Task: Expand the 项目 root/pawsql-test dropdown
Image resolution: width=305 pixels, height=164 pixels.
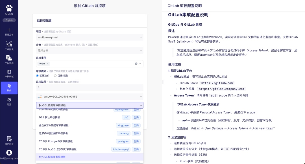Action: (90, 37)
